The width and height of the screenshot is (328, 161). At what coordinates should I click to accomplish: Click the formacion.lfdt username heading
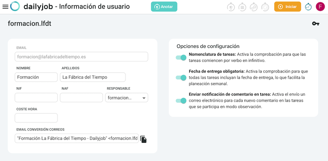[30, 24]
